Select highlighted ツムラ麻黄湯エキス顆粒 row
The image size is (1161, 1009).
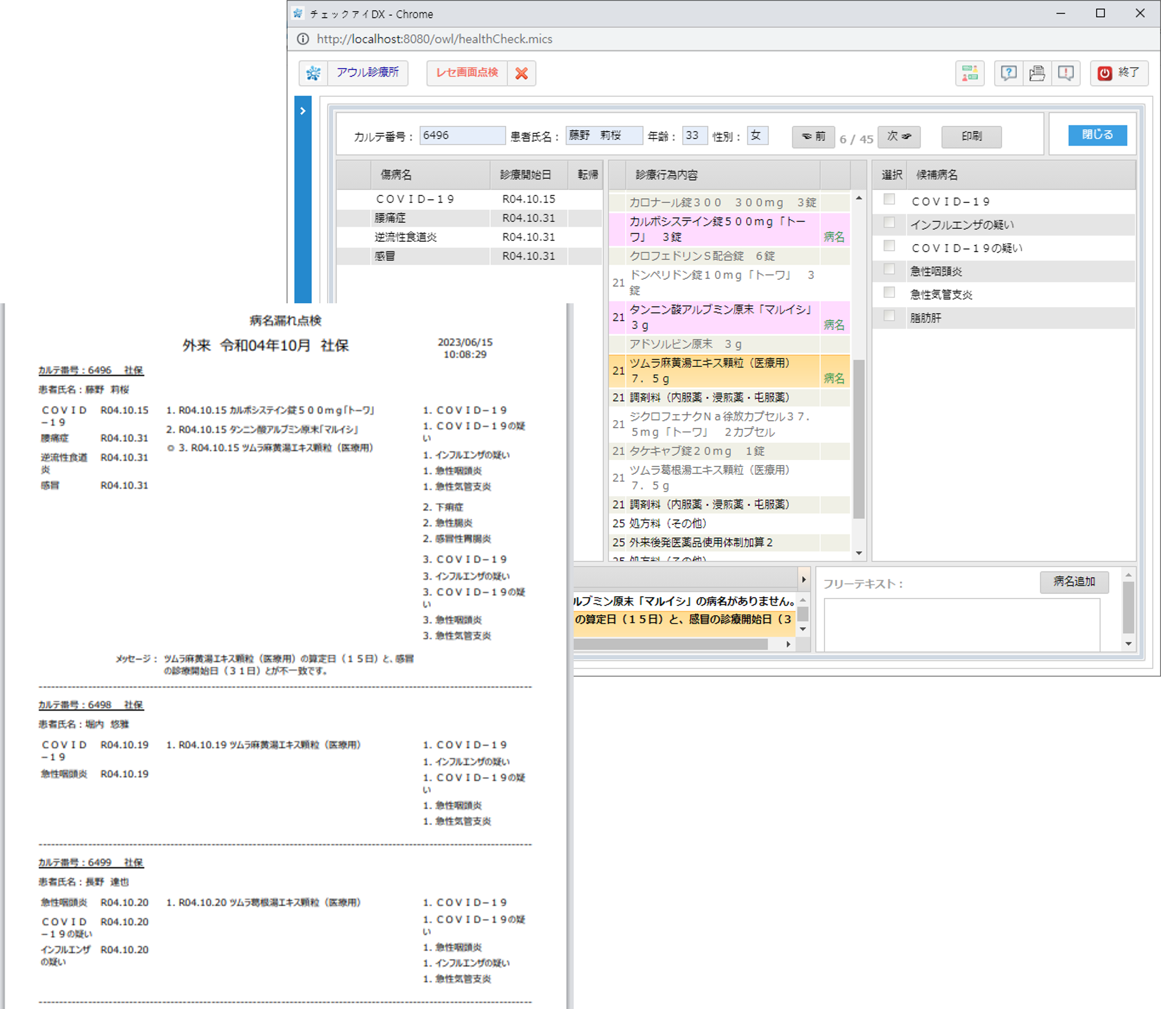pyautogui.click(x=729, y=371)
